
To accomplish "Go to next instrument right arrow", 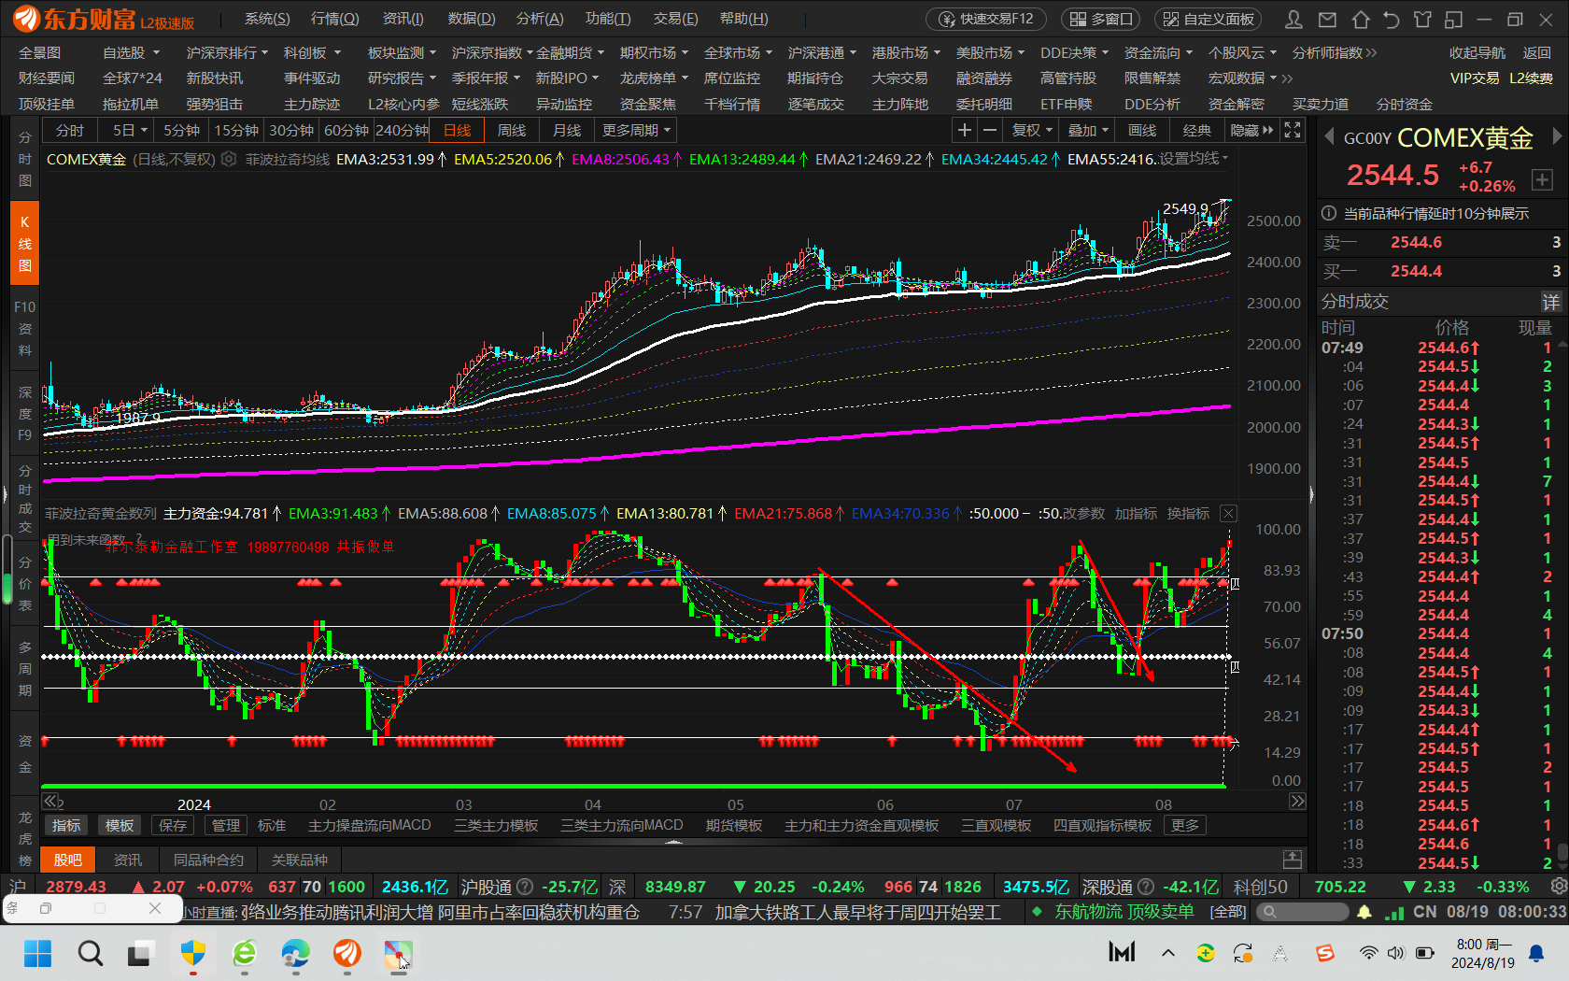I will coord(1557,137).
